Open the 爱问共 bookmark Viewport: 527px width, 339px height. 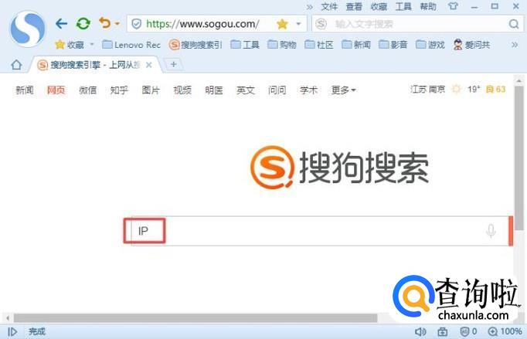(471, 45)
